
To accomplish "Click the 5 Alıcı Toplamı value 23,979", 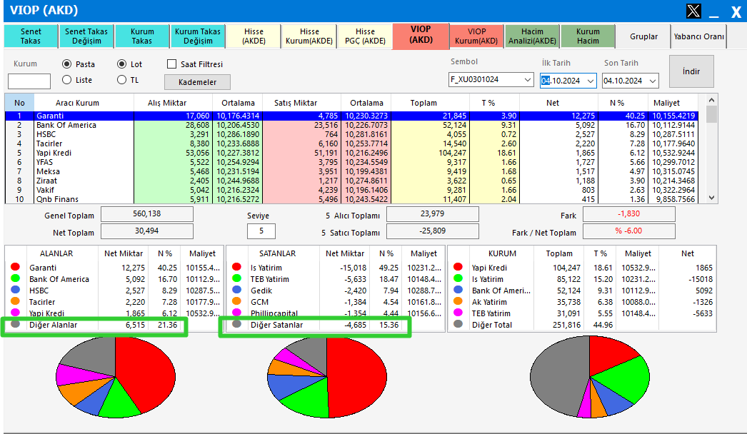I will (x=432, y=214).
